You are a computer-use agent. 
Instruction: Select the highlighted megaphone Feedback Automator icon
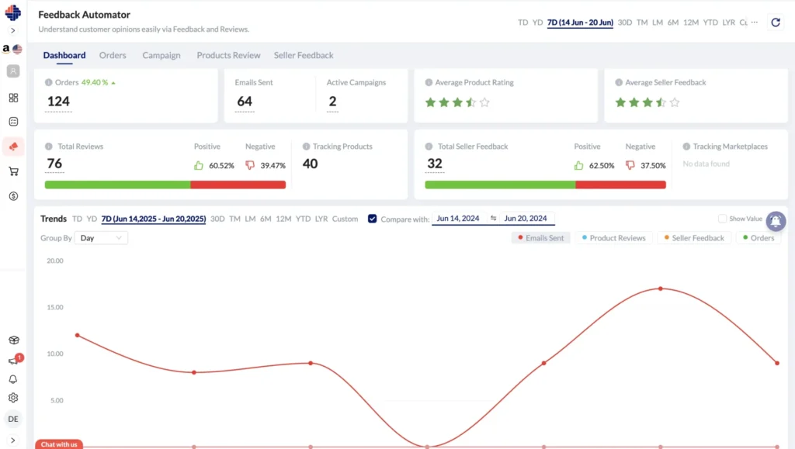point(14,147)
